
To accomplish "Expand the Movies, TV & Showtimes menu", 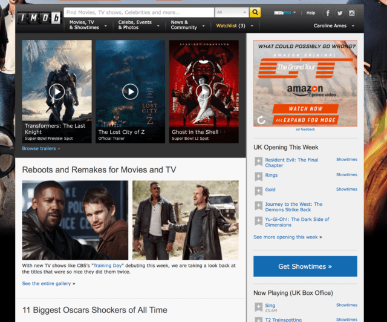I will (88, 25).
